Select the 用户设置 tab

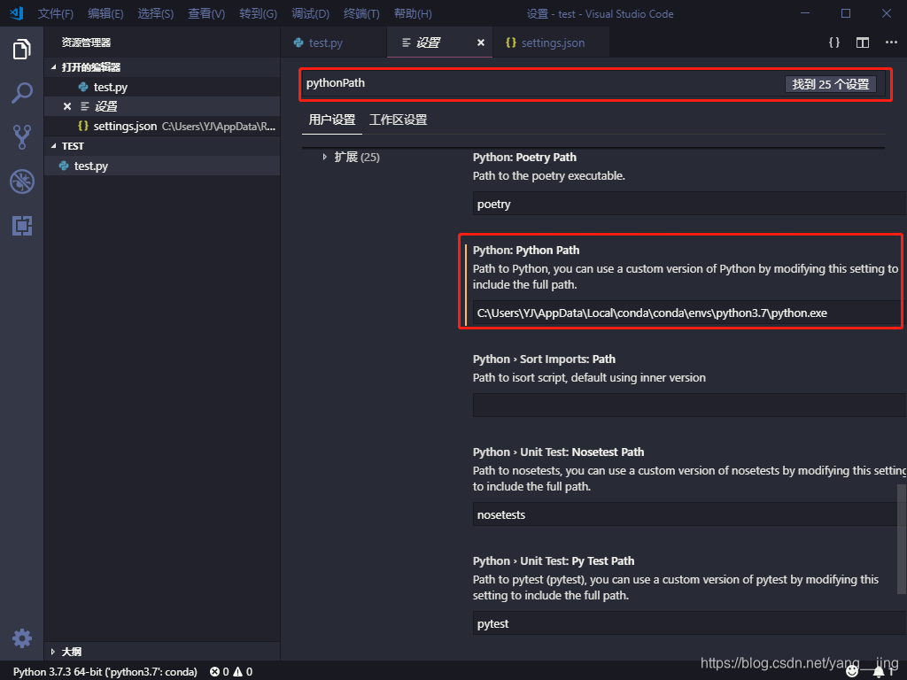tap(332, 120)
